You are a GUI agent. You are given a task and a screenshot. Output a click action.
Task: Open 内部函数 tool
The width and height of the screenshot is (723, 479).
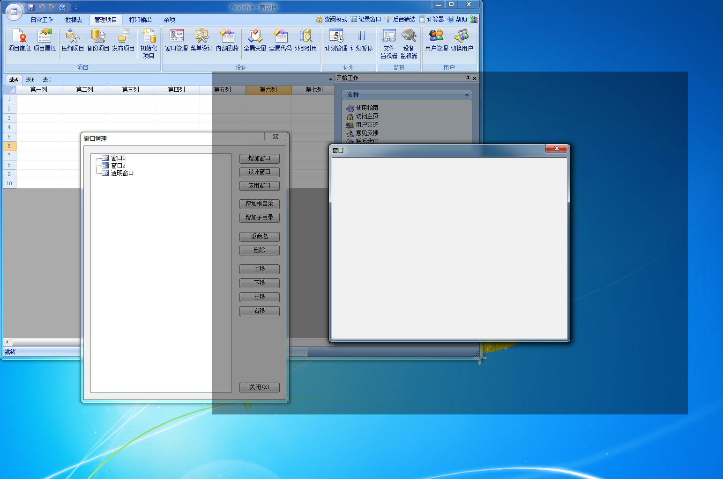tap(227, 40)
